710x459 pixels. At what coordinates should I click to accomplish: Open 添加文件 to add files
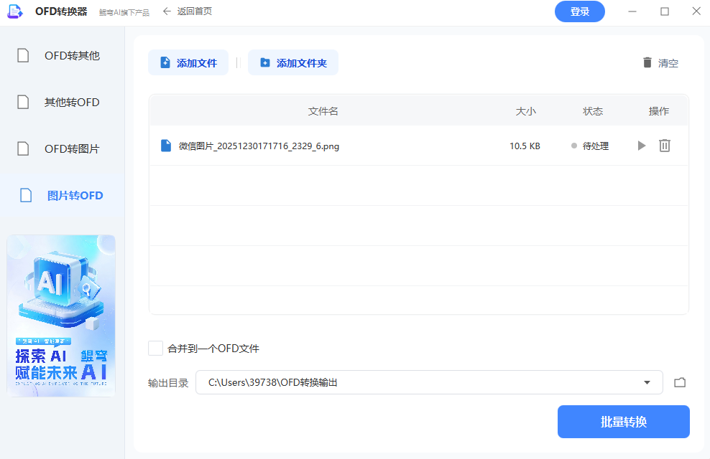188,62
